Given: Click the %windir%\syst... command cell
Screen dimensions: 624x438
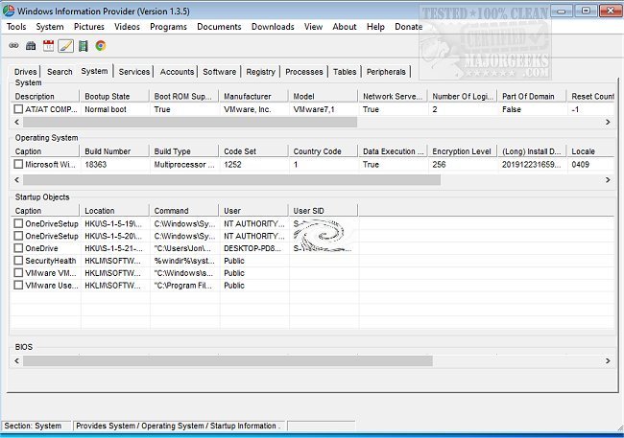Looking at the screenshot, I should (x=184, y=261).
